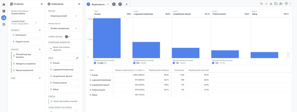Click the exploration name Ścieżka idealna
This screenshot has height=112, width=297.
(x=18, y=14)
